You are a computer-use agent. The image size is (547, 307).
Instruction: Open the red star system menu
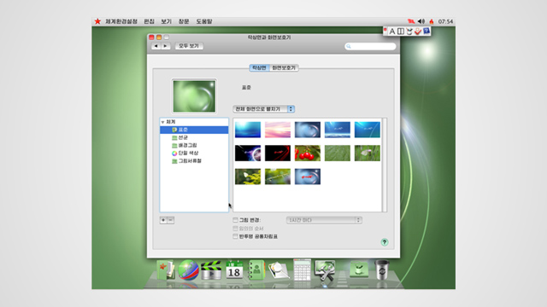point(97,21)
